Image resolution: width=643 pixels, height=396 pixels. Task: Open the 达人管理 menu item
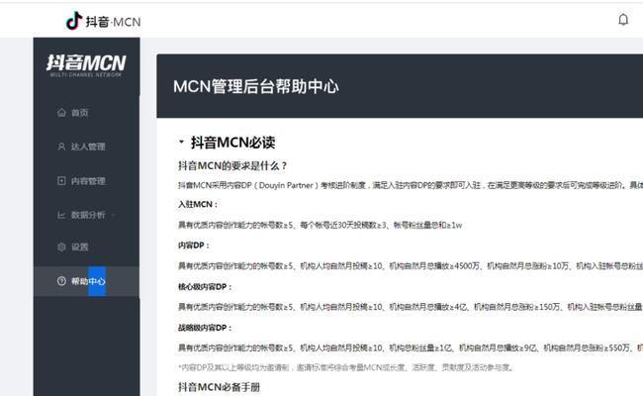[86, 147]
